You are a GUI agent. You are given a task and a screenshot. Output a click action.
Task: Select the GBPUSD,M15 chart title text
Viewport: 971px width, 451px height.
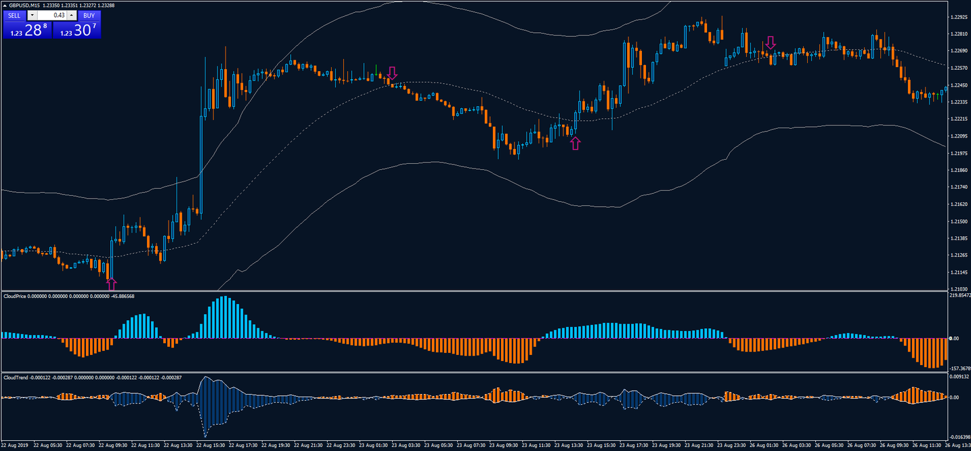tap(26, 5)
